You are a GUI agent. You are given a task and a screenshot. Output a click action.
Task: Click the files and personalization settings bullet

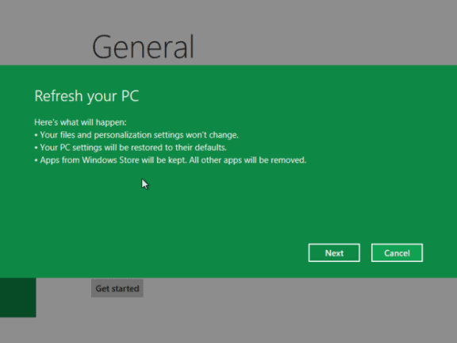click(136, 135)
